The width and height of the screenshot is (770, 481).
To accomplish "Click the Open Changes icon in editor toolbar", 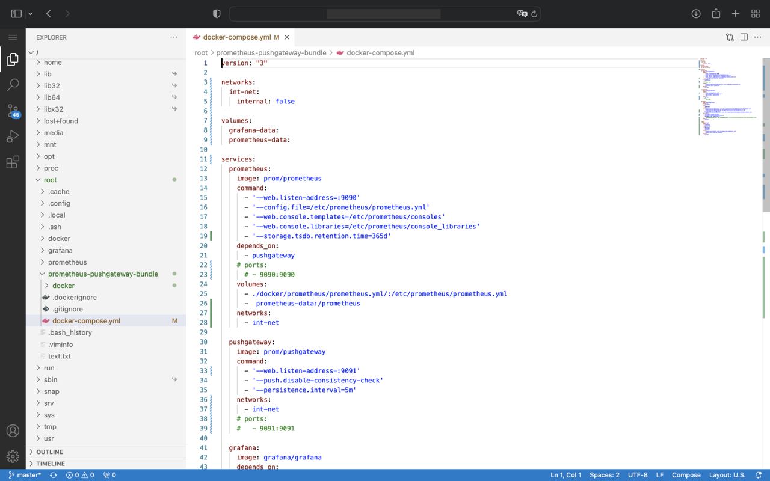I will pos(730,37).
